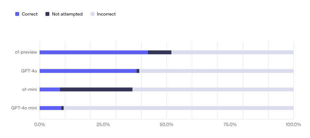
Task: Click the GPT-4o mini Incorrect bar segment
Action: pyautogui.click(x=179, y=108)
